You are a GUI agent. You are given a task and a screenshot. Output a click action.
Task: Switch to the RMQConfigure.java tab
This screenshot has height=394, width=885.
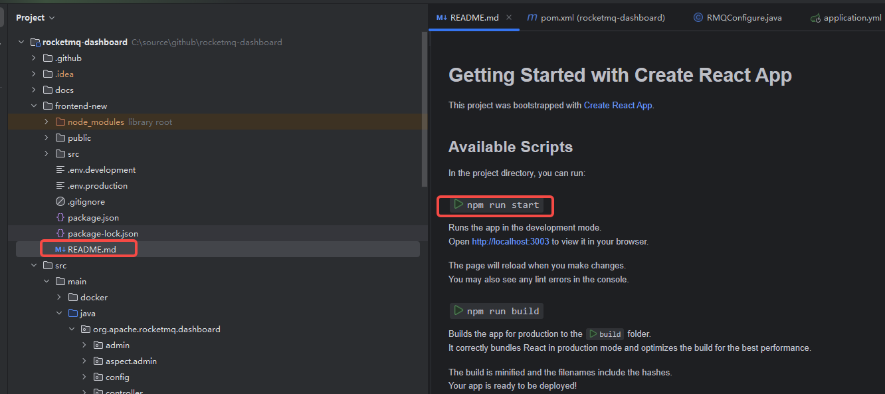click(737, 18)
